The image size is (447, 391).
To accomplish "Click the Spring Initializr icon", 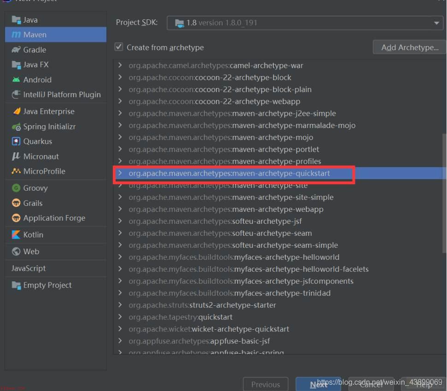I will click(16, 127).
